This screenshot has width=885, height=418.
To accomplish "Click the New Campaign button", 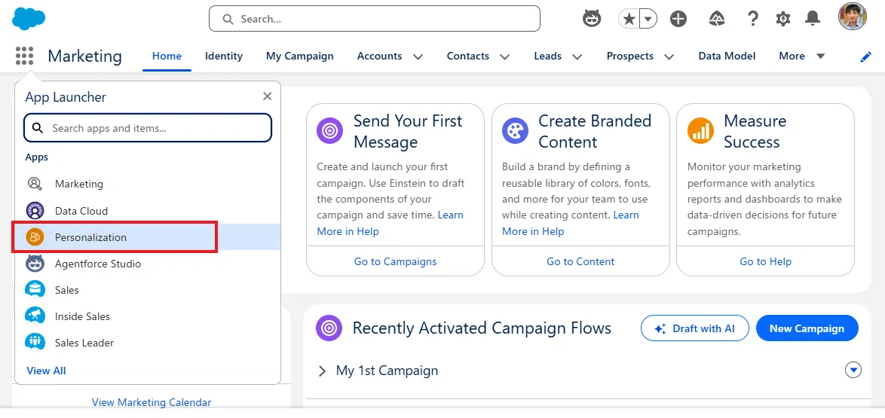I will [x=807, y=328].
